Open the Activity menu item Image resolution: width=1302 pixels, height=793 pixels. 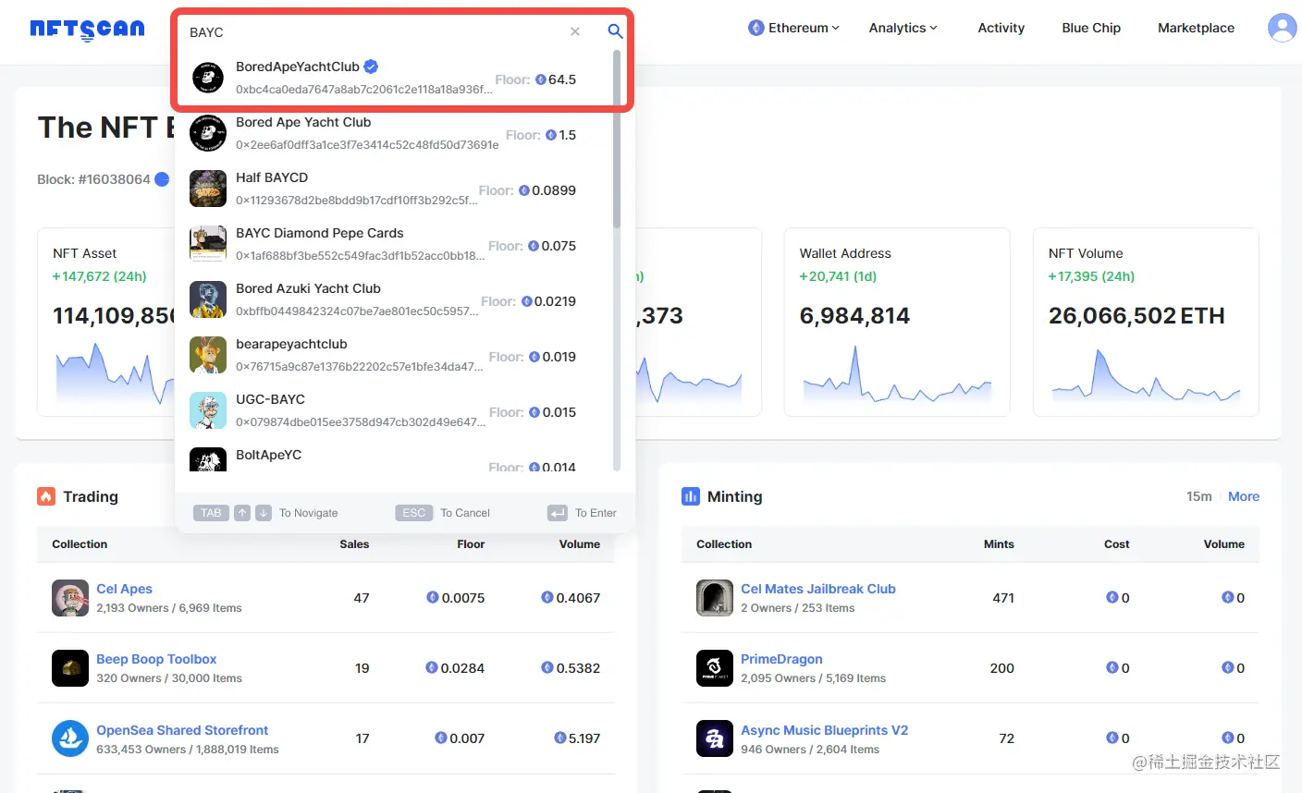pos(1001,28)
